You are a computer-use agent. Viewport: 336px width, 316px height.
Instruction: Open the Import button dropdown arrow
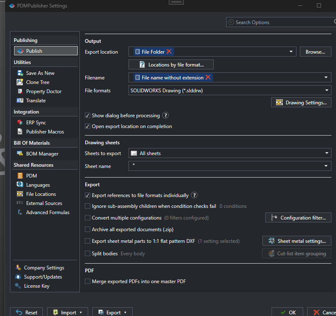(81, 313)
